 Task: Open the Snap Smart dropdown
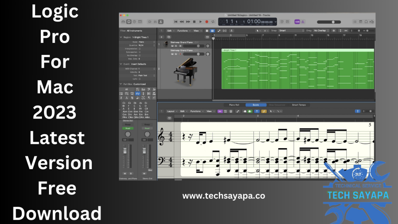click(x=292, y=31)
